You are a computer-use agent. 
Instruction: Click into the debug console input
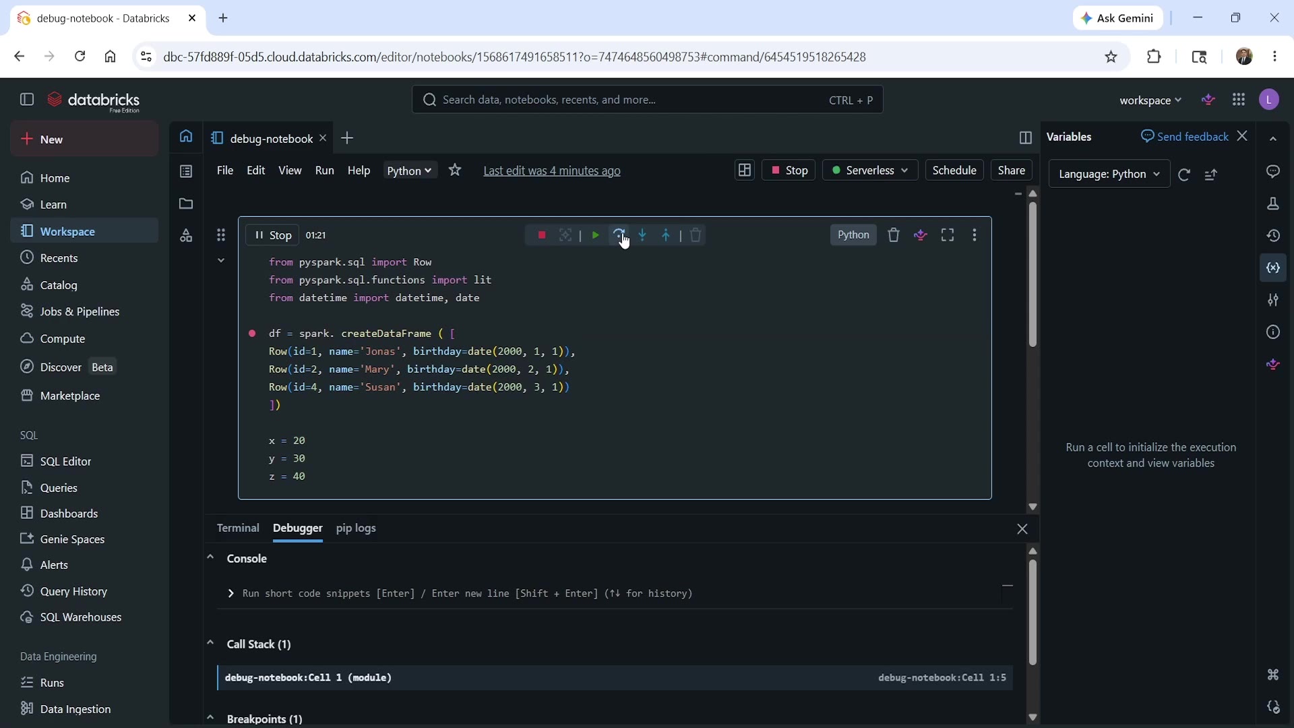click(x=615, y=594)
